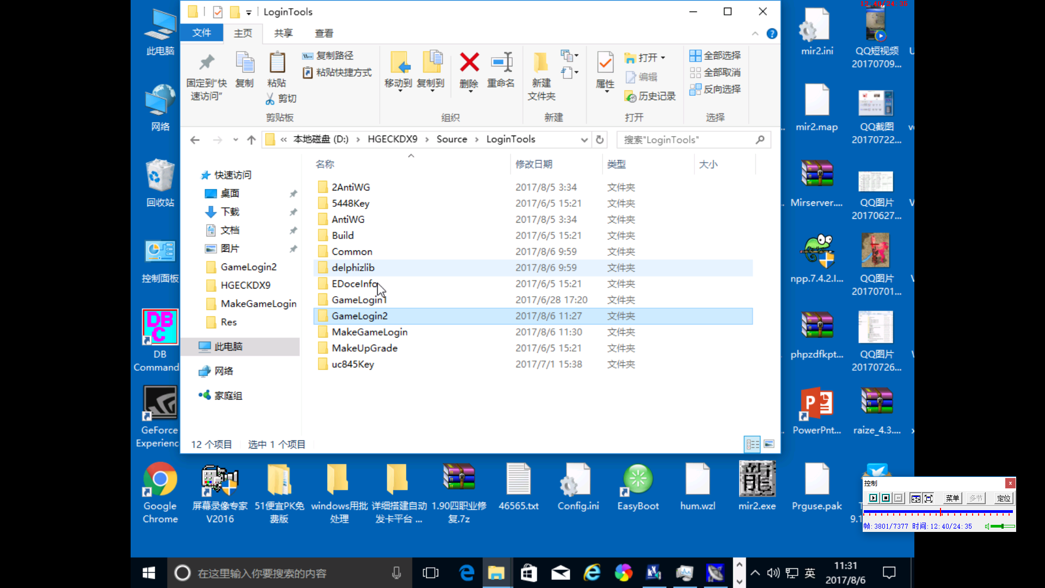Switch to the Share (共享) tab
The height and width of the screenshot is (588, 1045).
click(283, 33)
